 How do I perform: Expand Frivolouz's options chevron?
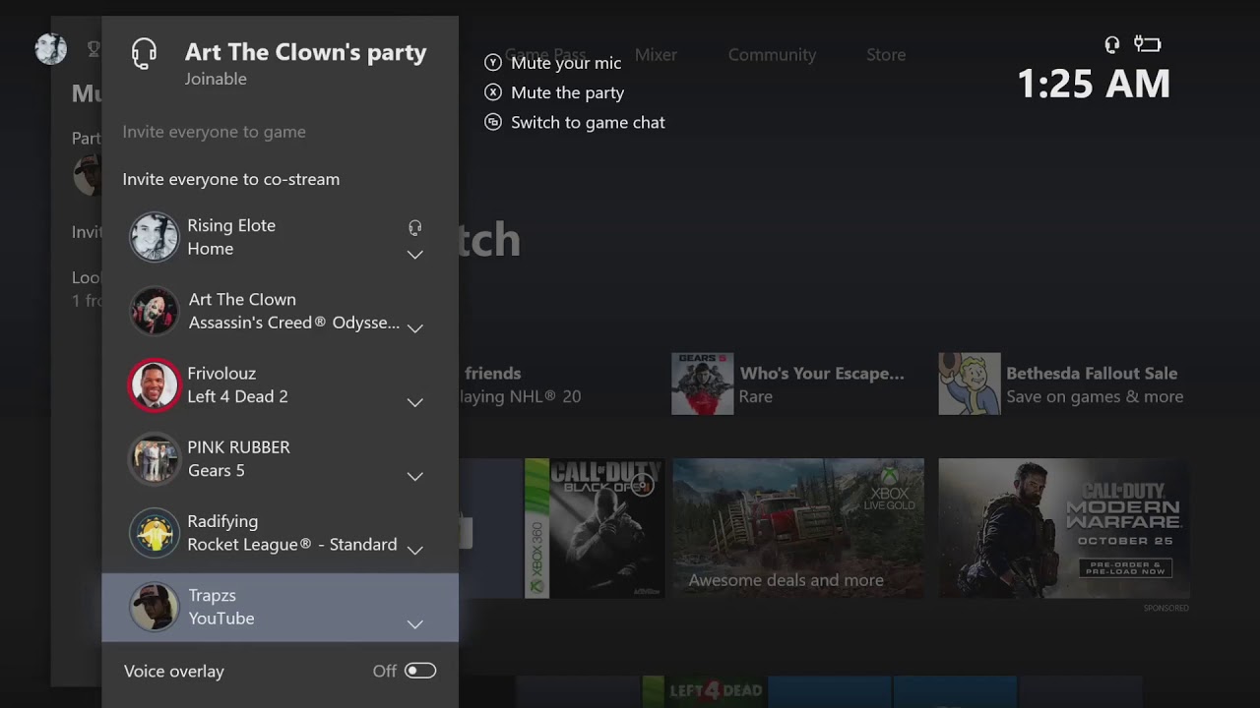[415, 402]
